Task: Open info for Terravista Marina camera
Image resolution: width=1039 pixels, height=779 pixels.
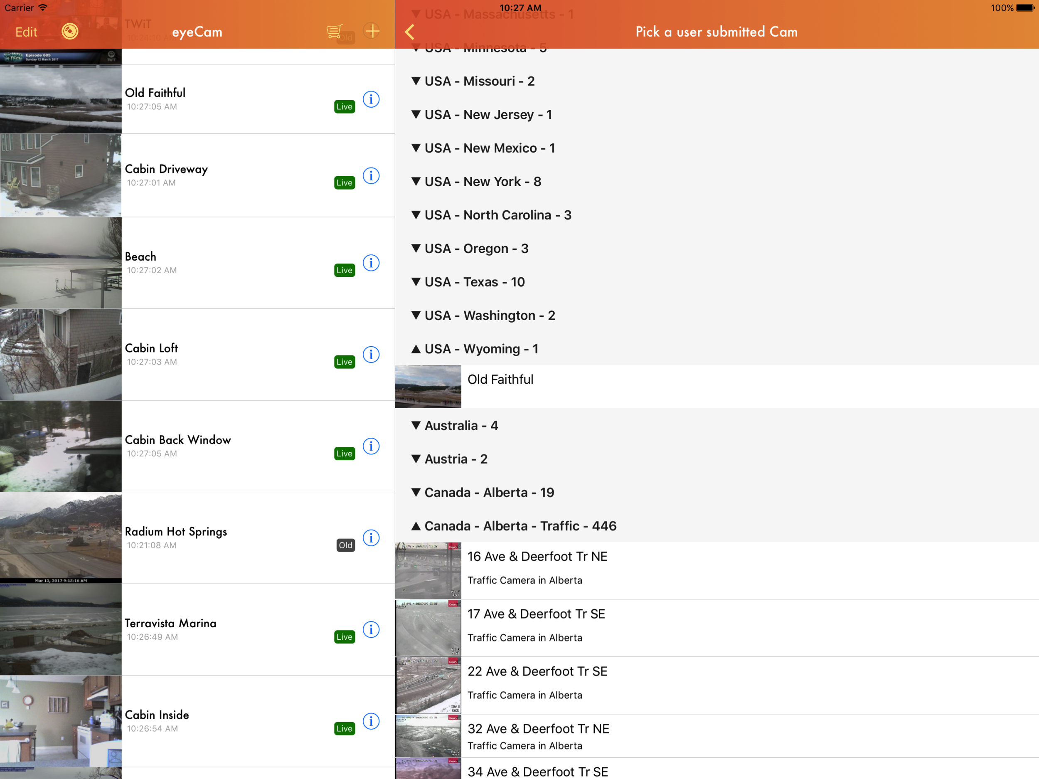Action: point(371,629)
